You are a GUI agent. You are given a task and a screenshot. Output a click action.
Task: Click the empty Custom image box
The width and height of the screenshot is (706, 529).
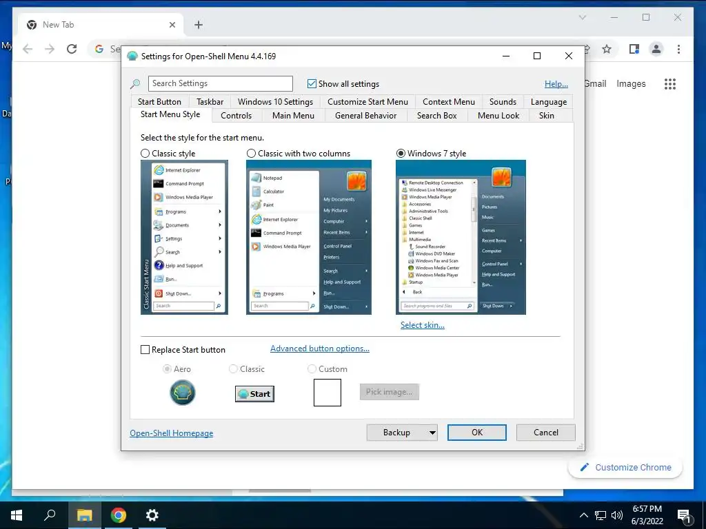[x=327, y=392]
